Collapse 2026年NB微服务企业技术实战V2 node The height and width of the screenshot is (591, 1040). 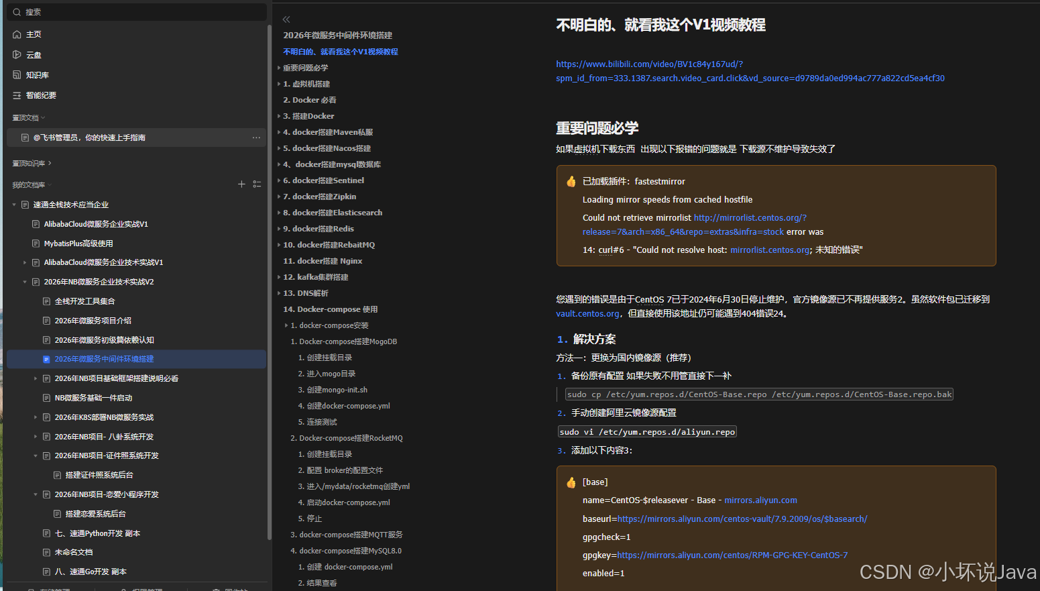click(x=25, y=282)
